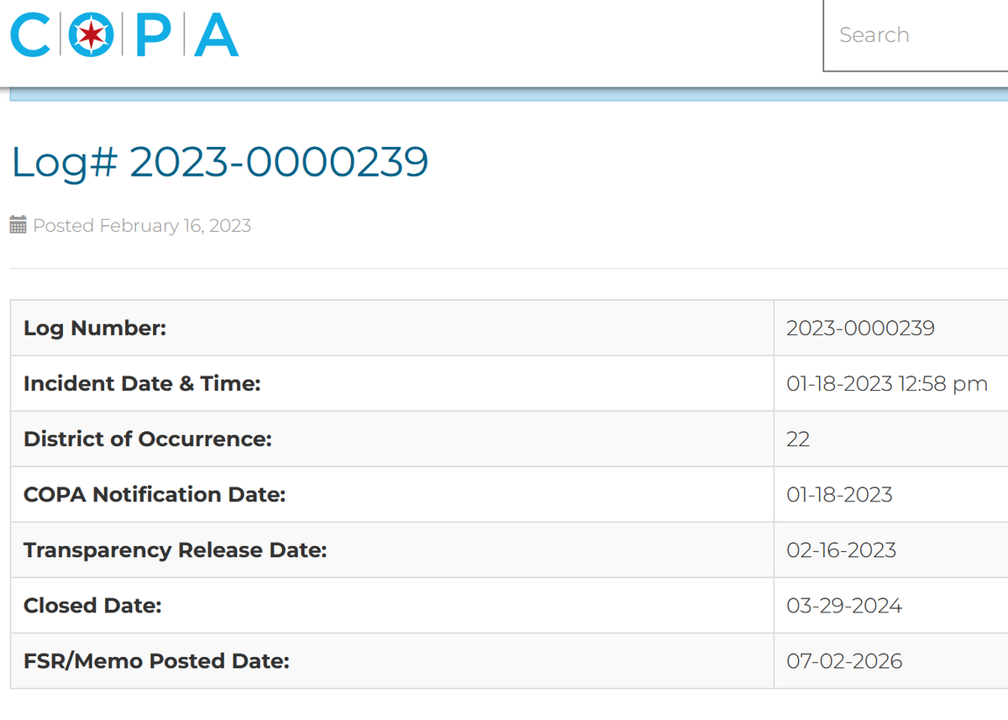Select the 'Closed Date:' label
1008x720 pixels.
tap(92, 605)
